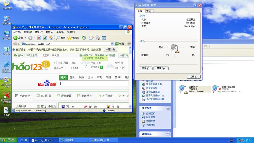Open the Mail button dropdown arrow
The image size is (254, 143).
94,38
